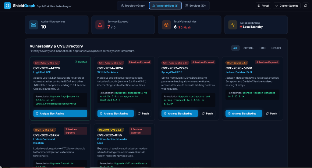Click the 1 Services Exposed badge
The image size is (312, 168).
tap(139, 62)
